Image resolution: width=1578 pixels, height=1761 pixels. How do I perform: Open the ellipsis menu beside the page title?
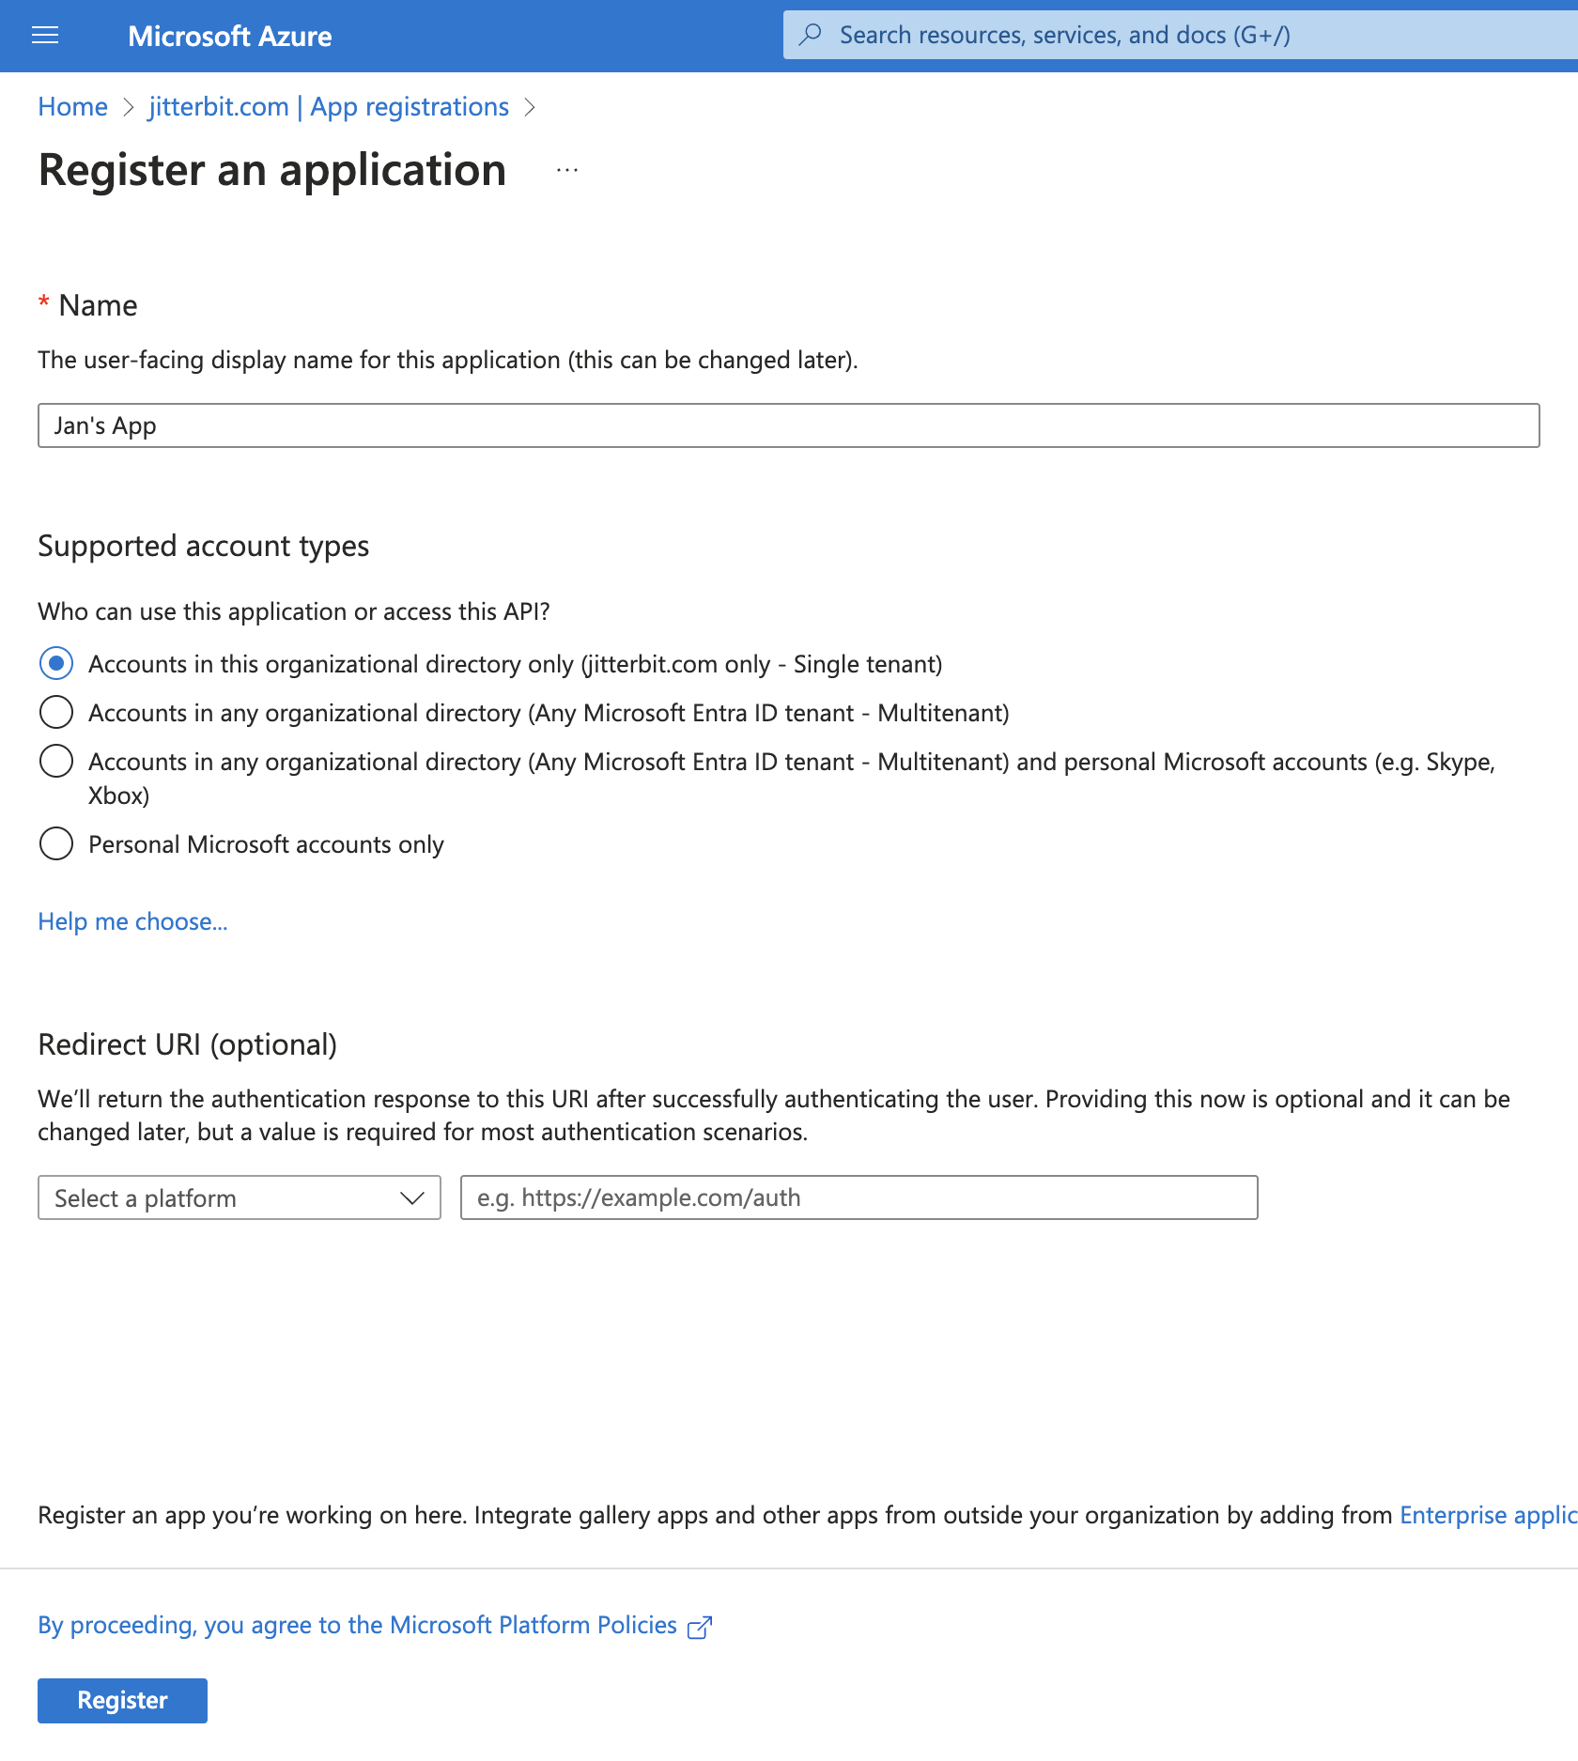click(x=565, y=170)
